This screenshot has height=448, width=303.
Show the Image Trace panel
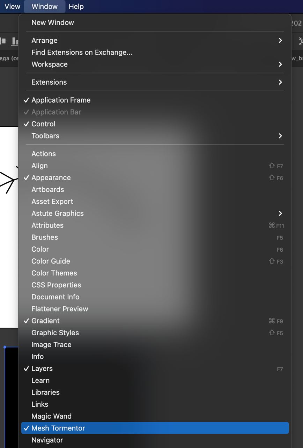[x=155, y=344]
